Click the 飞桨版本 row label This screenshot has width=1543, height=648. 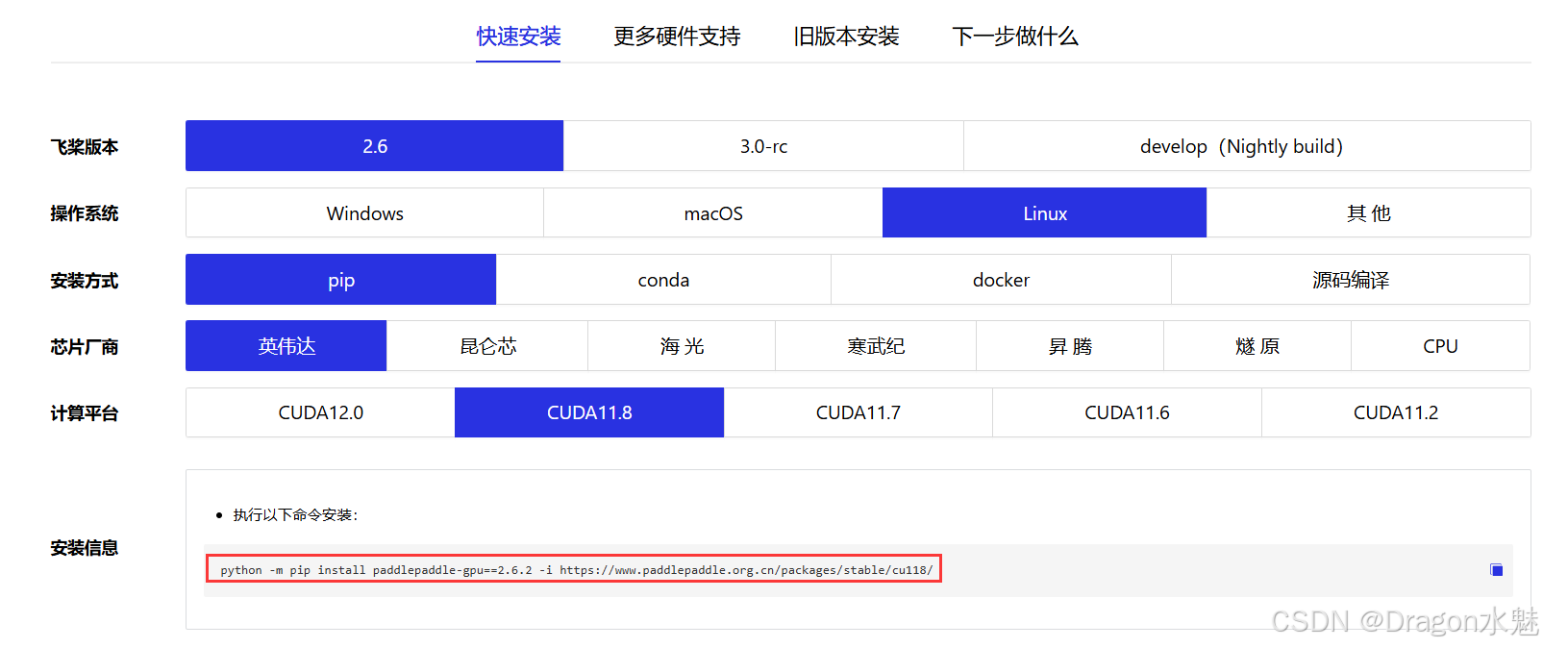pyautogui.click(x=85, y=147)
